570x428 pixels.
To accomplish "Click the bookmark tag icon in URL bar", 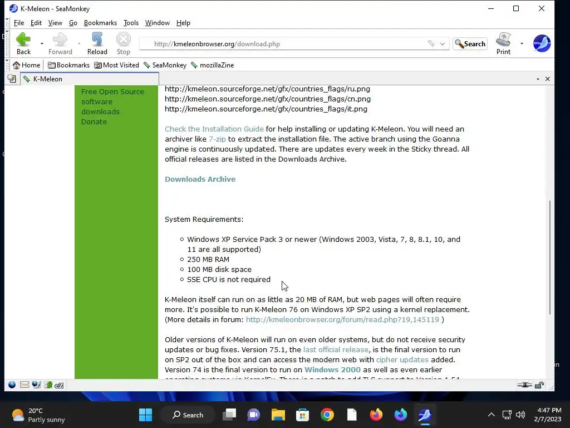I will pos(431,43).
